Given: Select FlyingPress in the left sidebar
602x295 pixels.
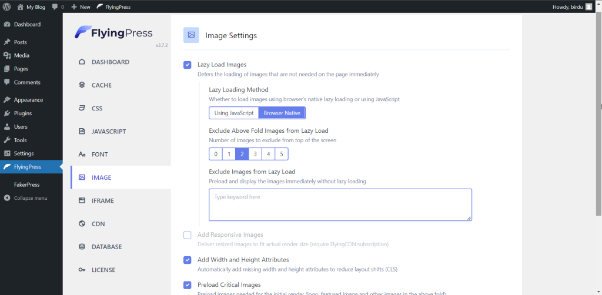Looking at the screenshot, I should tap(31, 167).
